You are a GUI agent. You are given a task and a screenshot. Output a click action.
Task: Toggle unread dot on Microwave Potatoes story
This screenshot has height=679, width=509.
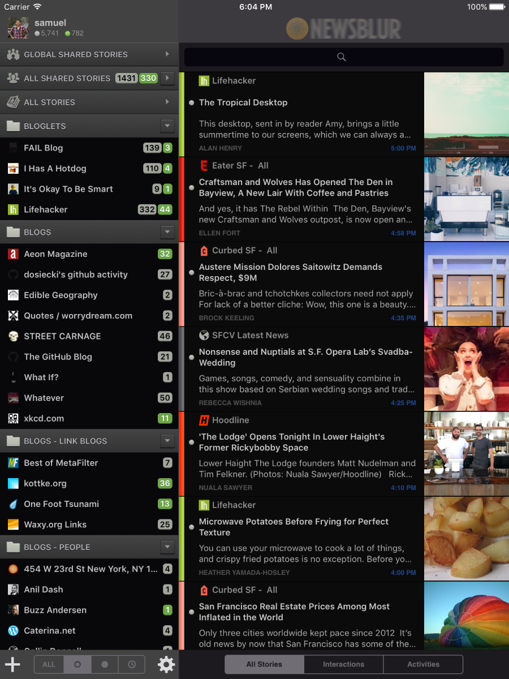pyautogui.click(x=192, y=527)
